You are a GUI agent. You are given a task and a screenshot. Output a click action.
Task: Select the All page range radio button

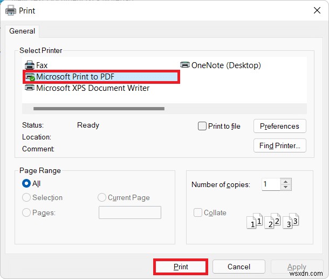(26, 183)
